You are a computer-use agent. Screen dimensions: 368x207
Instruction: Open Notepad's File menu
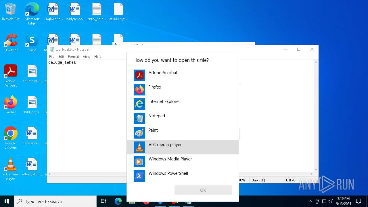[52, 57]
